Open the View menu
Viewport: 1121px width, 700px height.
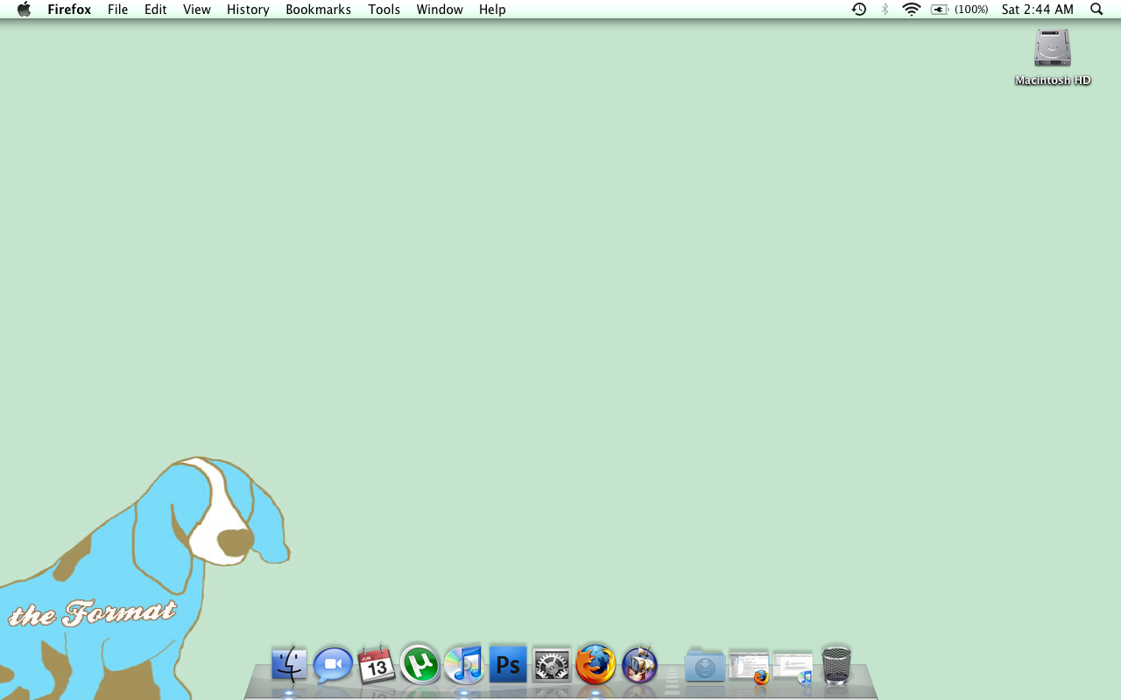pos(197,10)
